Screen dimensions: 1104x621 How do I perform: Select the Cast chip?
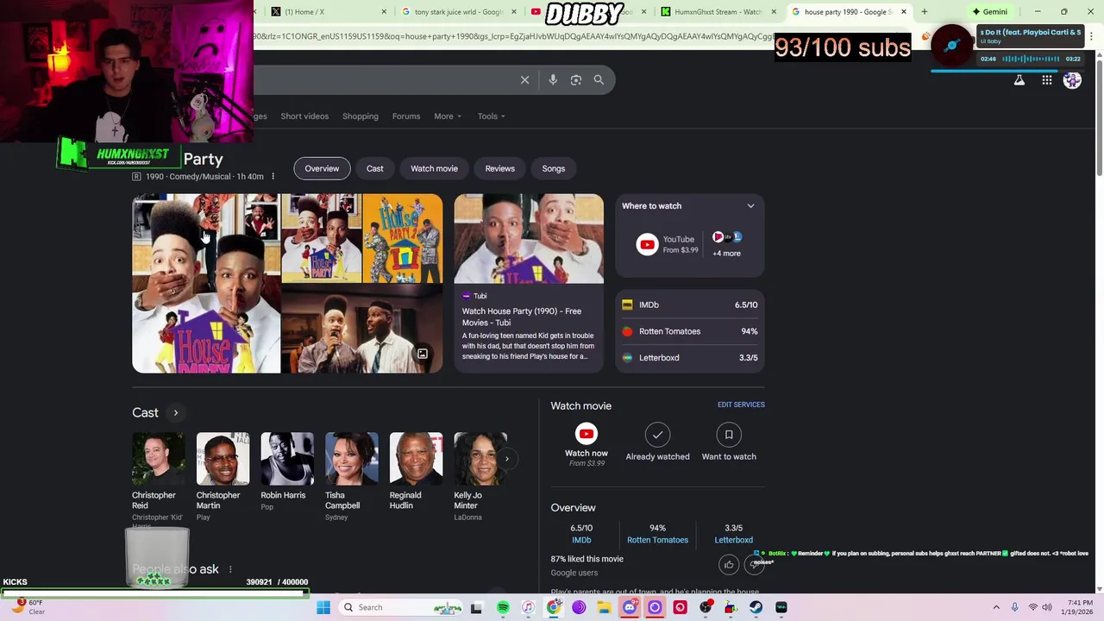coord(374,168)
